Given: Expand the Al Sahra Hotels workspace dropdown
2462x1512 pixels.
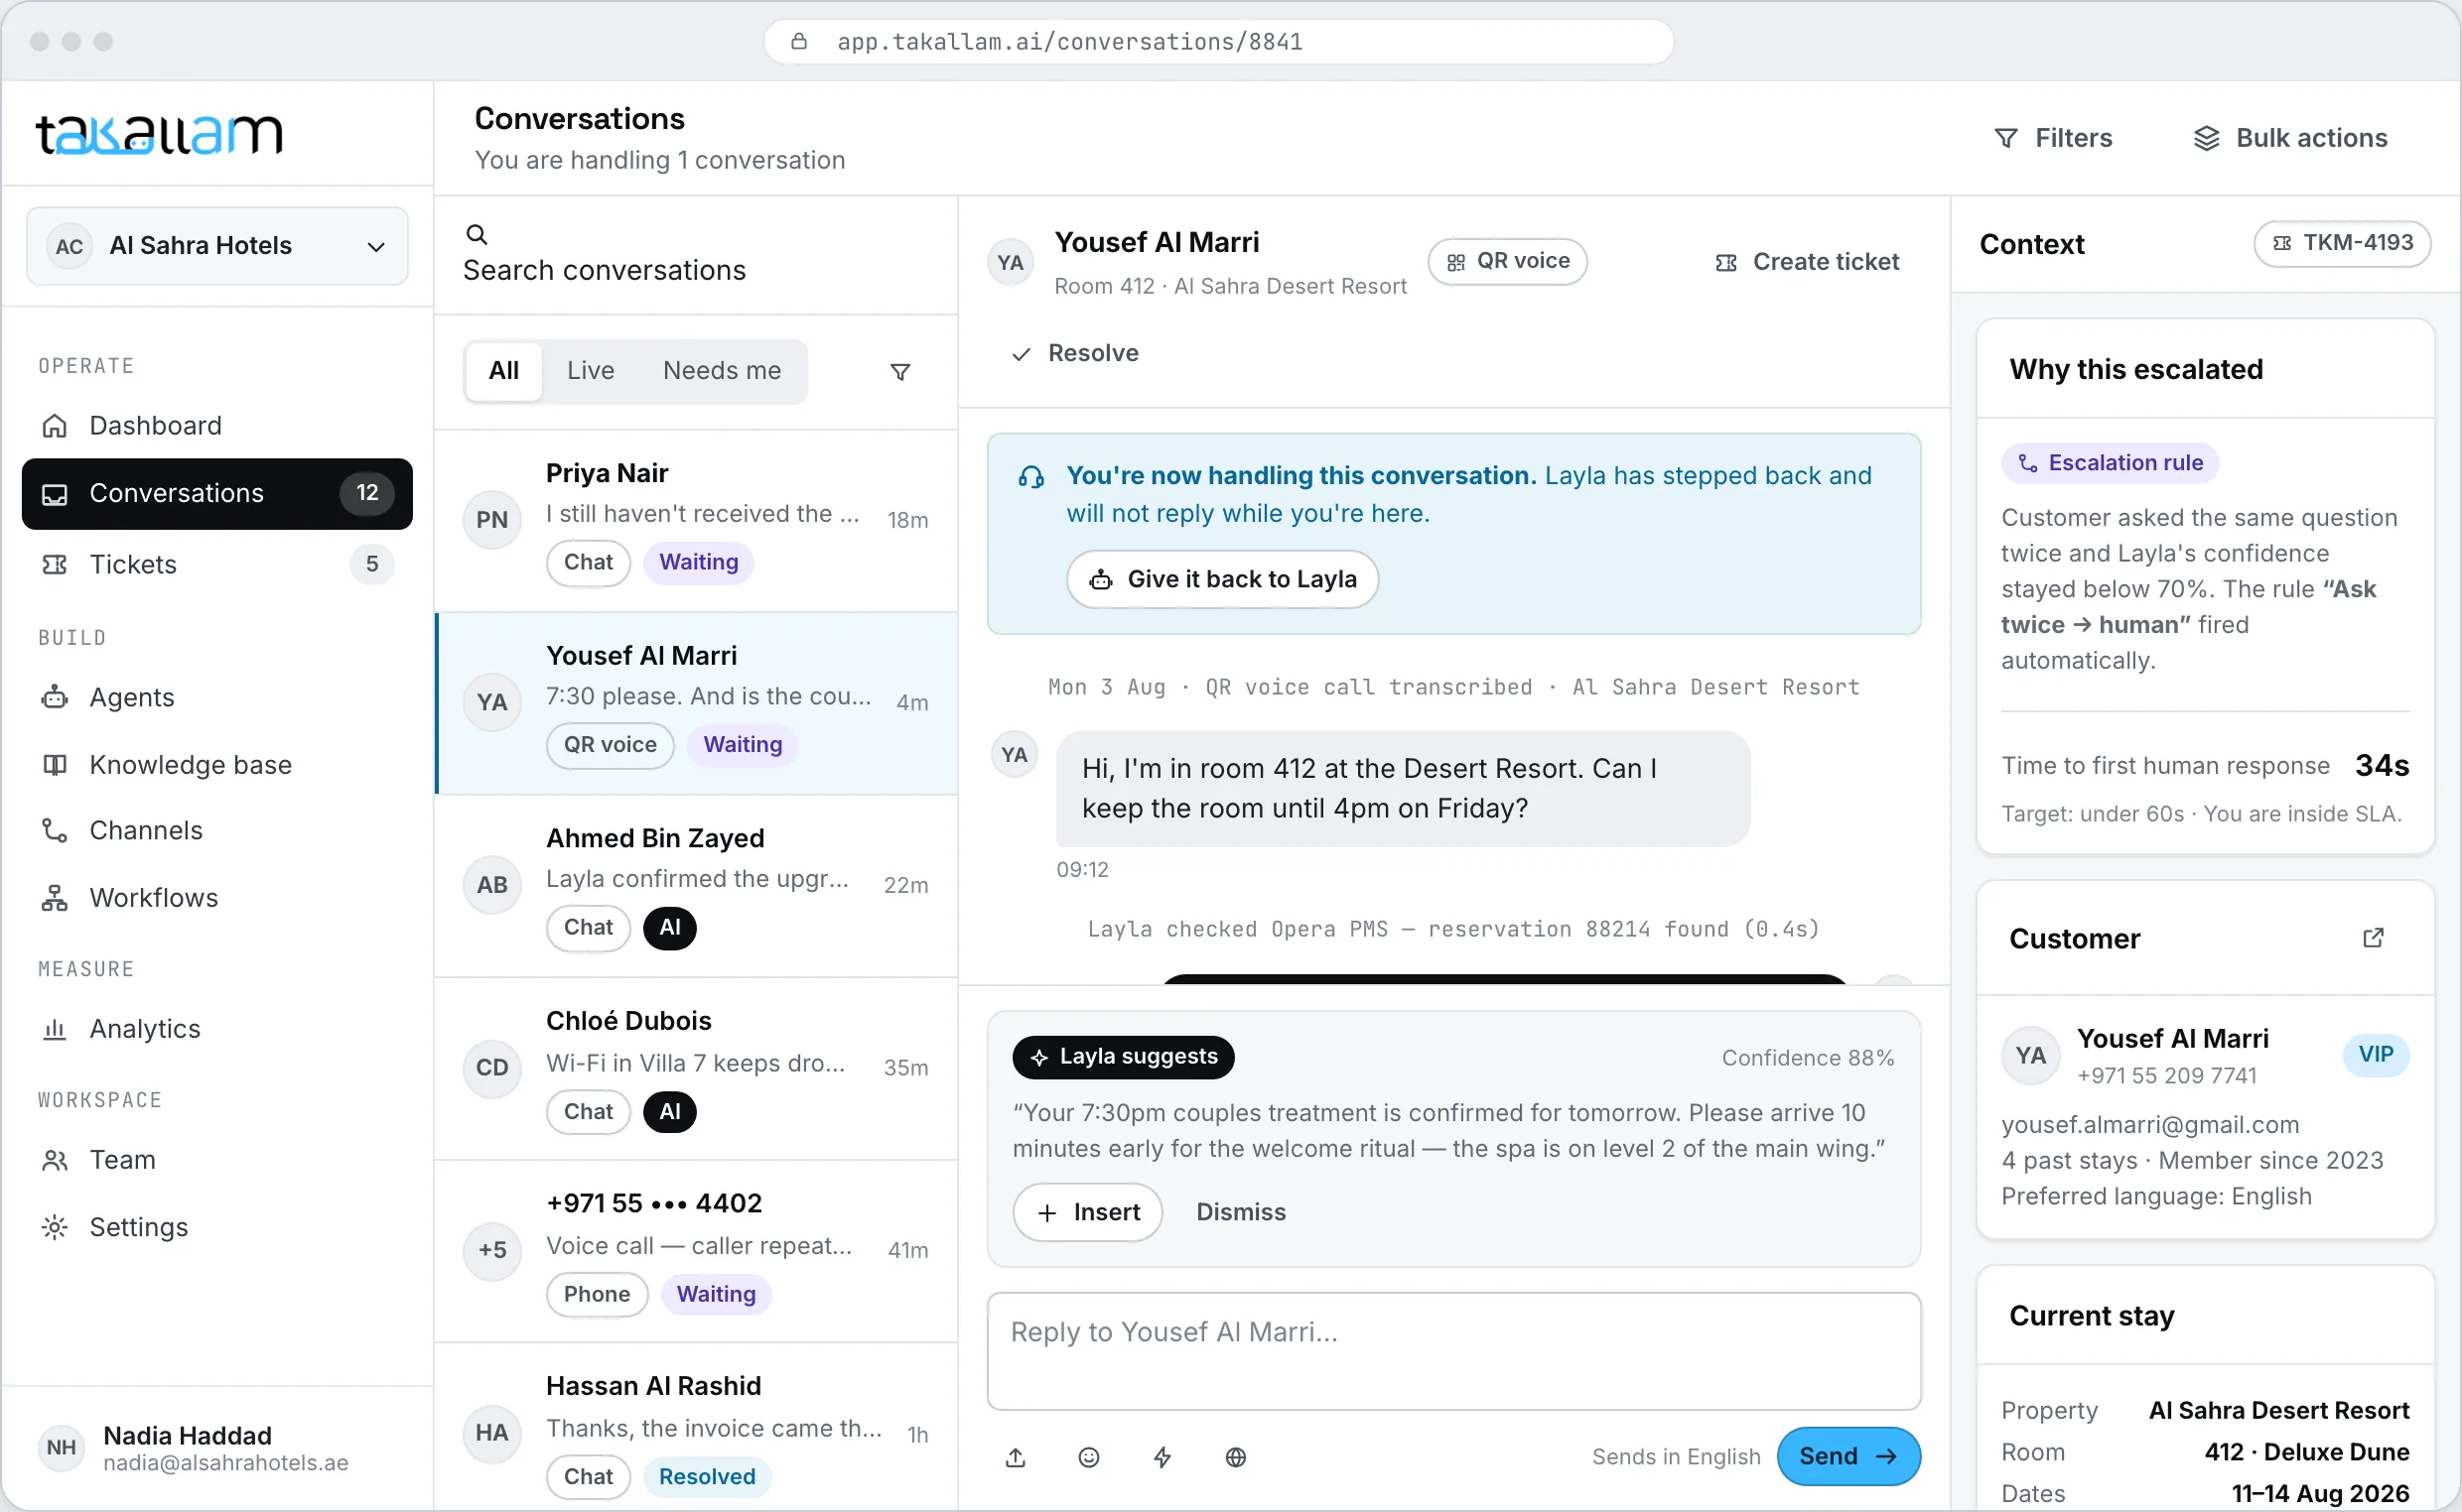Looking at the screenshot, I should click(217, 246).
